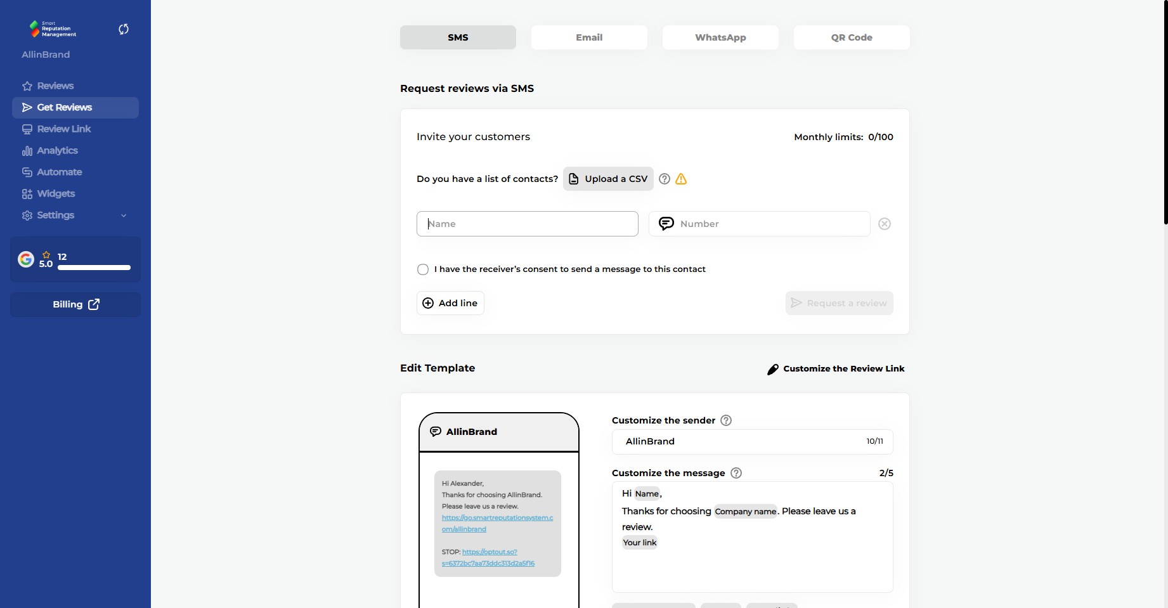Screen dimensions: 1168x608
Task: Open the Analytics section
Action: (75, 151)
